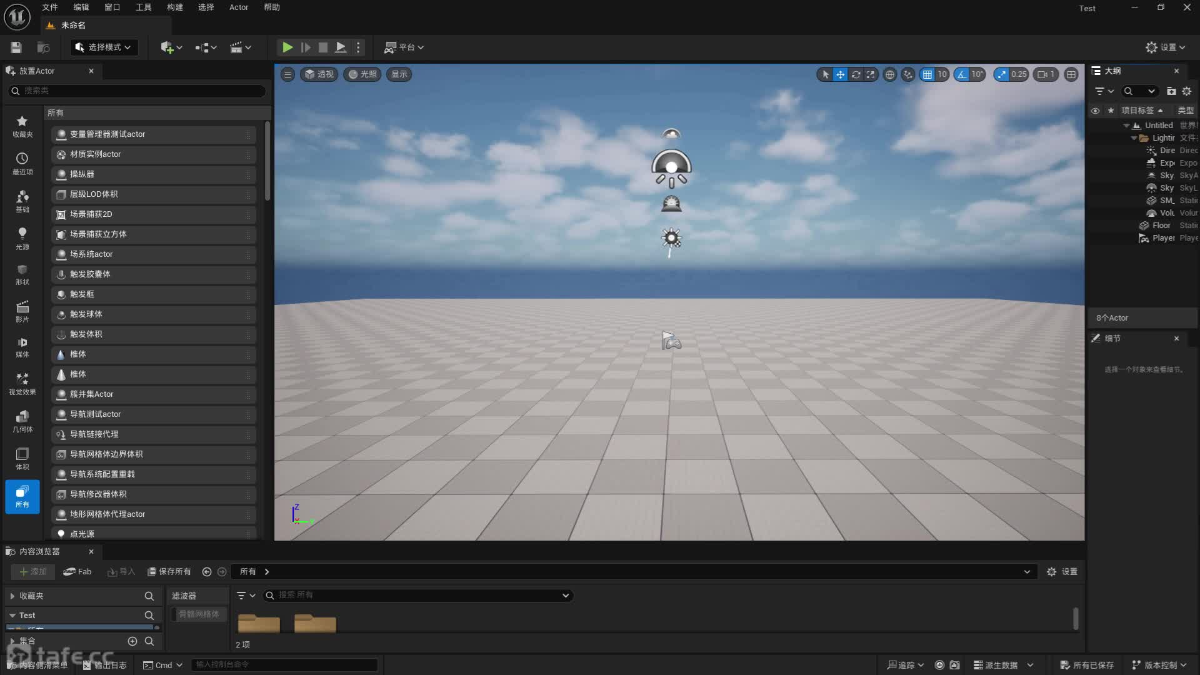
Task: Select the rotate gizmo tool
Action: point(856,74)
